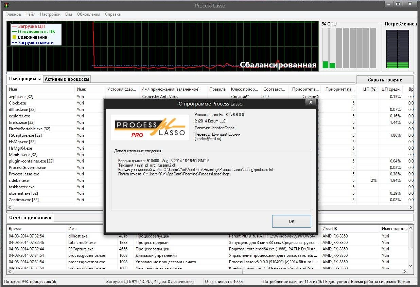Select the Отчёт о действиях tab
This screenshot has height=287, width=420.
(x=30, y=217)
